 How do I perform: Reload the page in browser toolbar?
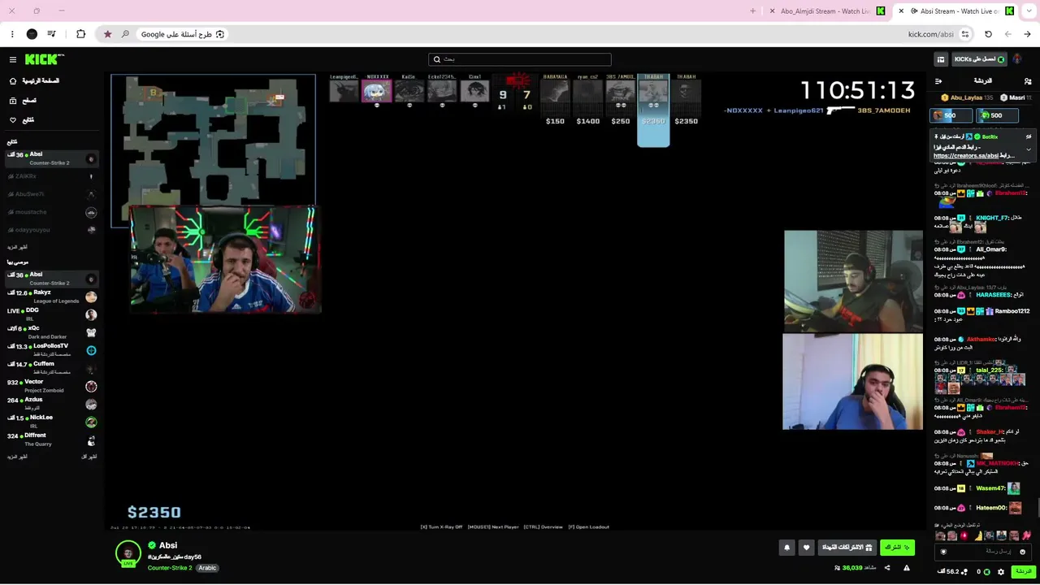click(988, 34)
